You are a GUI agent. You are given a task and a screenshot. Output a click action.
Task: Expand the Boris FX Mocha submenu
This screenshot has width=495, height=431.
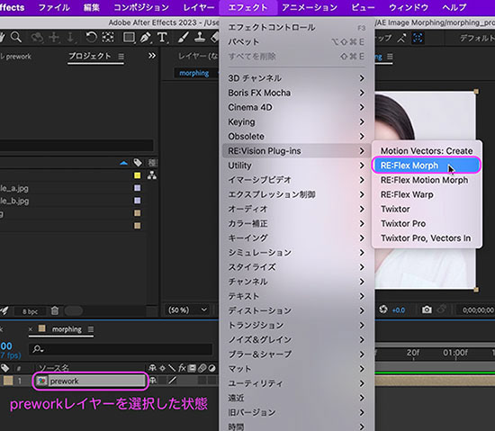[296, 93]
